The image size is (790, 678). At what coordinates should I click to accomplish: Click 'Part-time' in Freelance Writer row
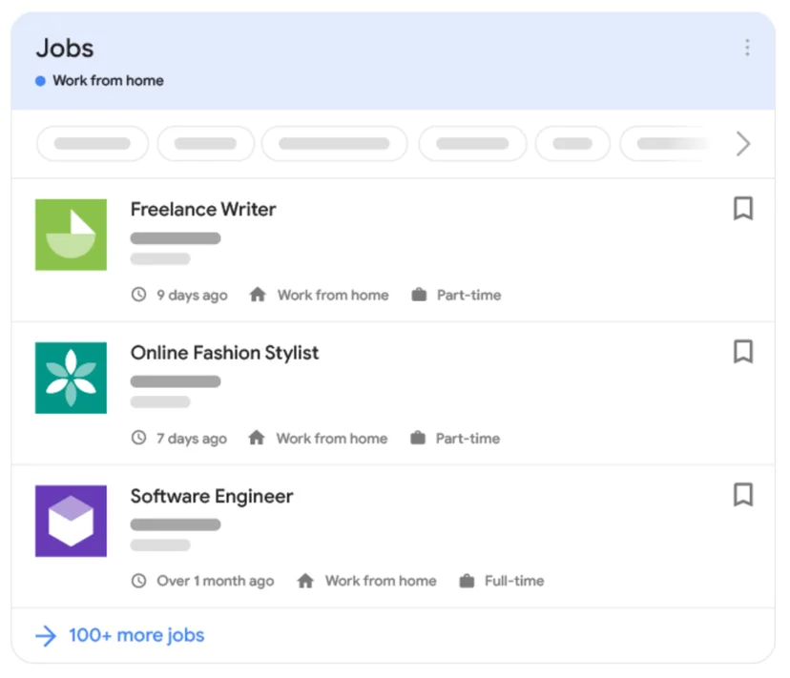coord(469,296)
